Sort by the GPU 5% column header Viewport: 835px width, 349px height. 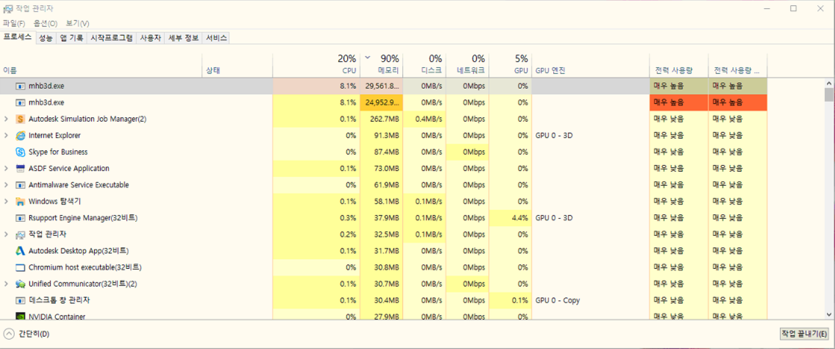click(510, 65)
